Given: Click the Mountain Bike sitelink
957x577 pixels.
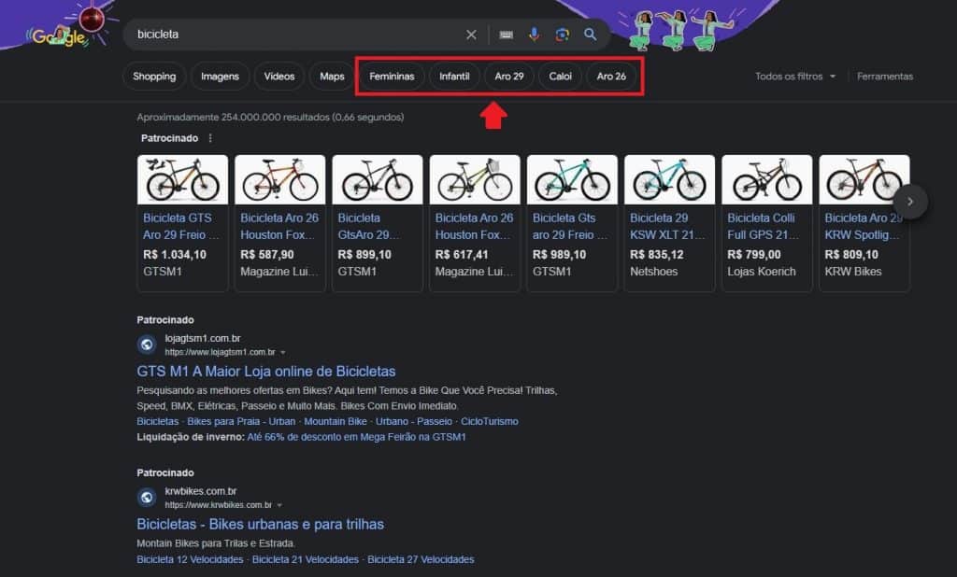Looking at the screenshot, I should click(336, 421).
